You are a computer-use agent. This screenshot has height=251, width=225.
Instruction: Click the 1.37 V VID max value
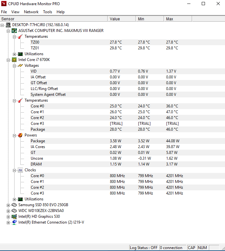(x=171, y=71)
